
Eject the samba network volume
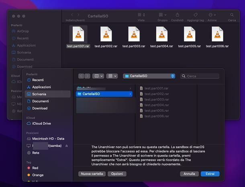tap(67, 145)
